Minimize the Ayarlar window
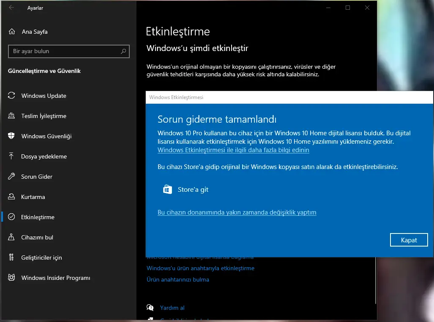Image resolution: width=434 pixels, height=322 pixels. (328, 8)
